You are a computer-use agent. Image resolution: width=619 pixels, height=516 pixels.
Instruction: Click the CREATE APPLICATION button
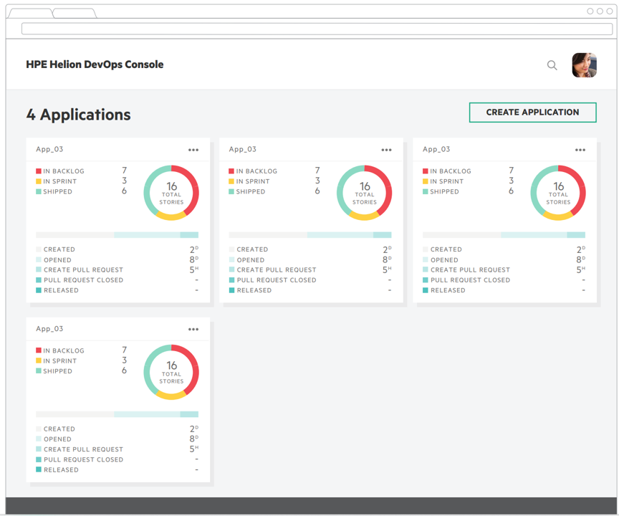(x=532, y=113)
